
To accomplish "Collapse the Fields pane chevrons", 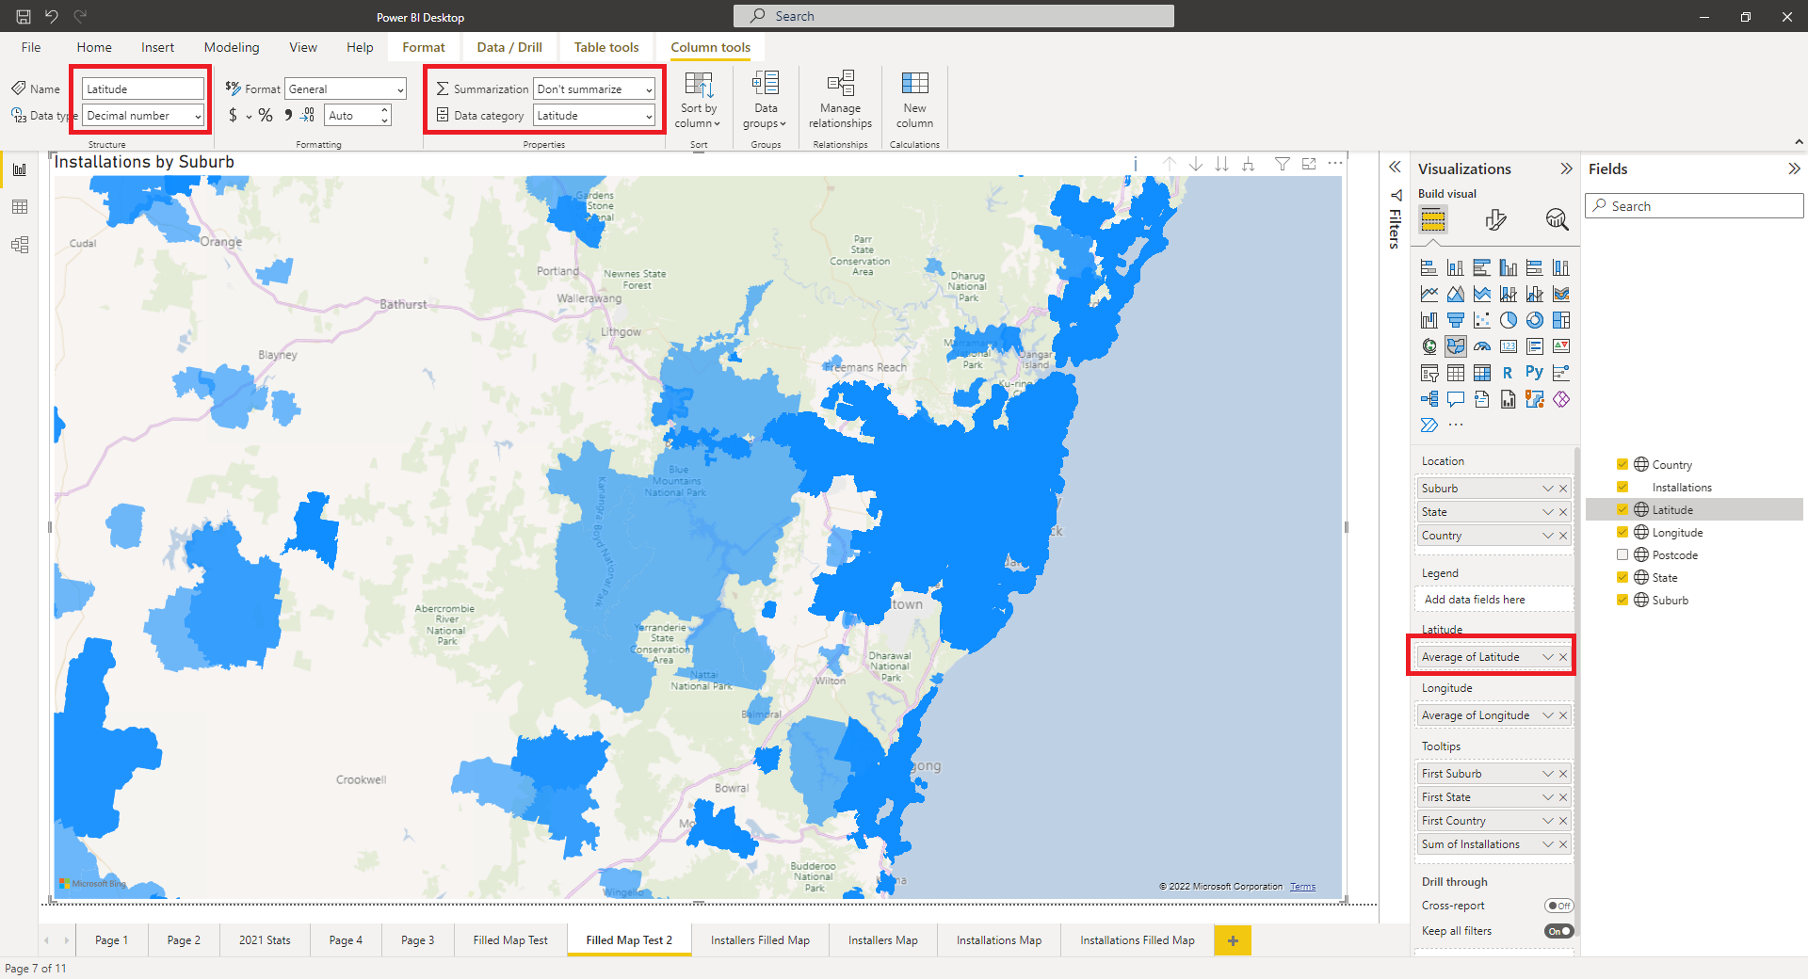I will [1794, 169].
